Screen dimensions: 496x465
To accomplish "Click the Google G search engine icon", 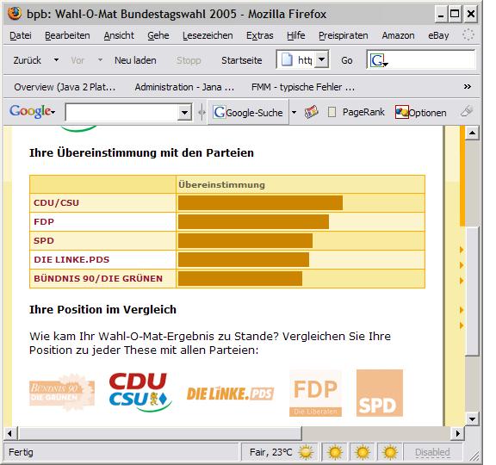I will click(377, 60).
